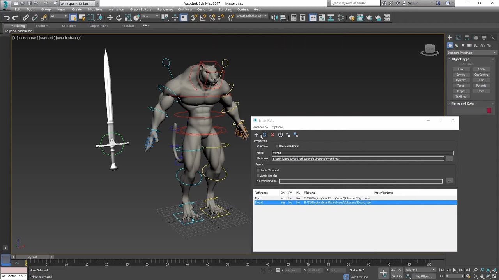Click the red object color swatch
The height and width of the screenshot is (280, 499).
489,110
